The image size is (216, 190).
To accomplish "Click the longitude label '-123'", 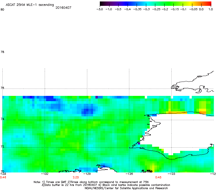I will click(x=171, y=174).
